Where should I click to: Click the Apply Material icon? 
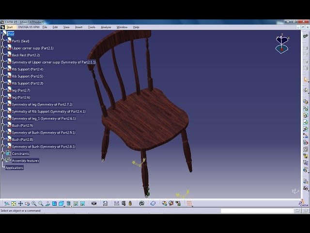point(153,203)
